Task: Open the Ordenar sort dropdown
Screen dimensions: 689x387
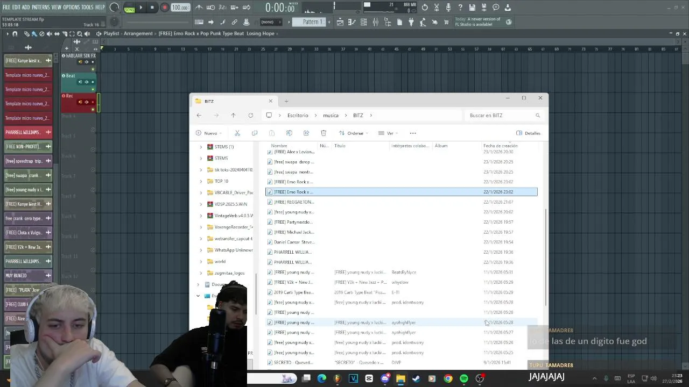Action: click(x=354, y=133)
